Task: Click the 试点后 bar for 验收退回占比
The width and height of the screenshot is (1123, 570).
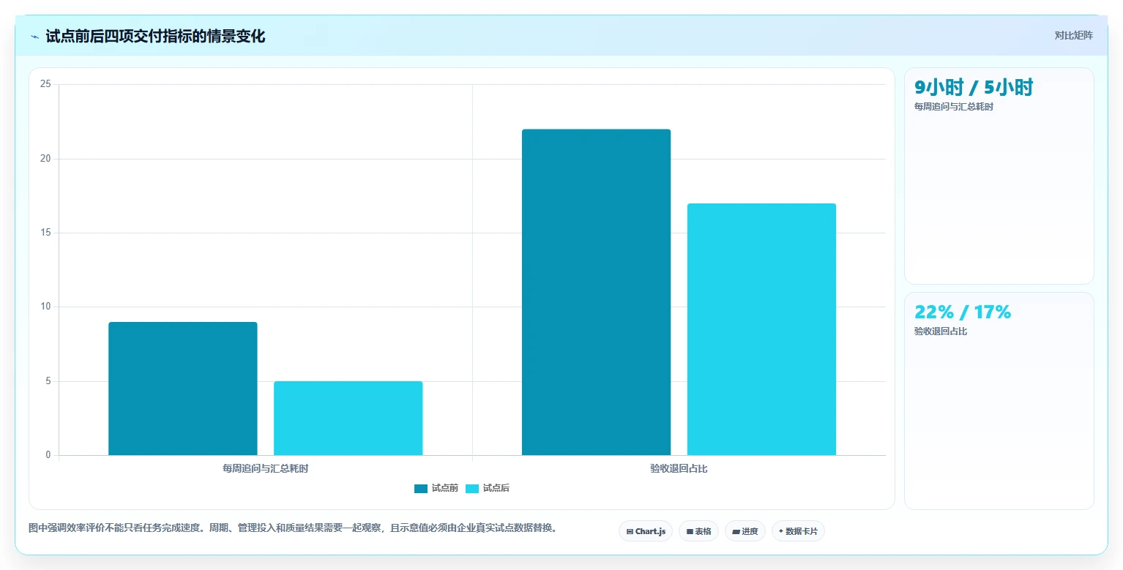Action: pyautogui.click(x=761, y=329)
